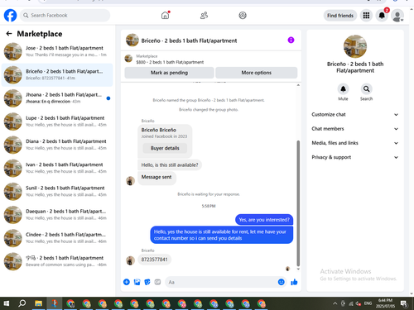Image resolution: width=414 pixels, height=310 pixels.
Task: Expand Chat members section
Action: click(355, 129)
